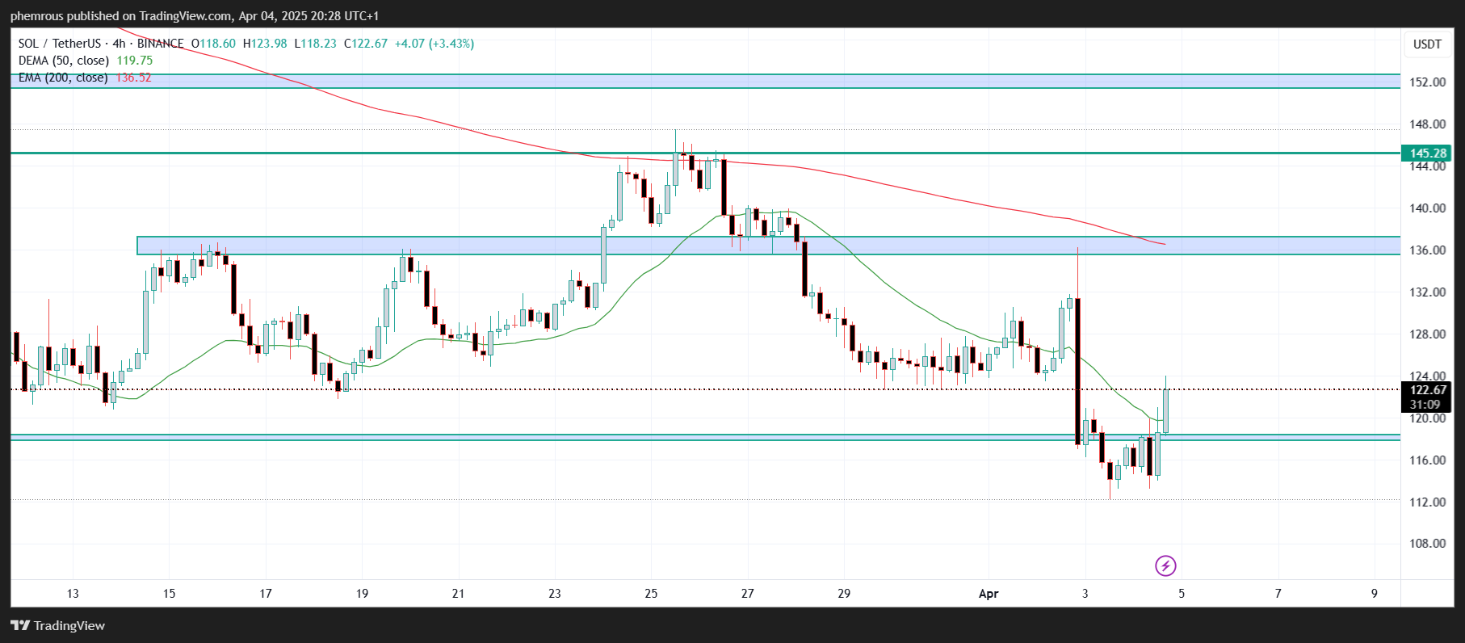Viewport: 1465px width, 643px height.
Task: Open the USDT currency selector
Action: coord(1426,44)
